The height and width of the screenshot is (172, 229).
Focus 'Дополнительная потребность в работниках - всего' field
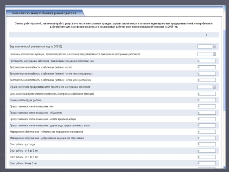coord(207,67)
